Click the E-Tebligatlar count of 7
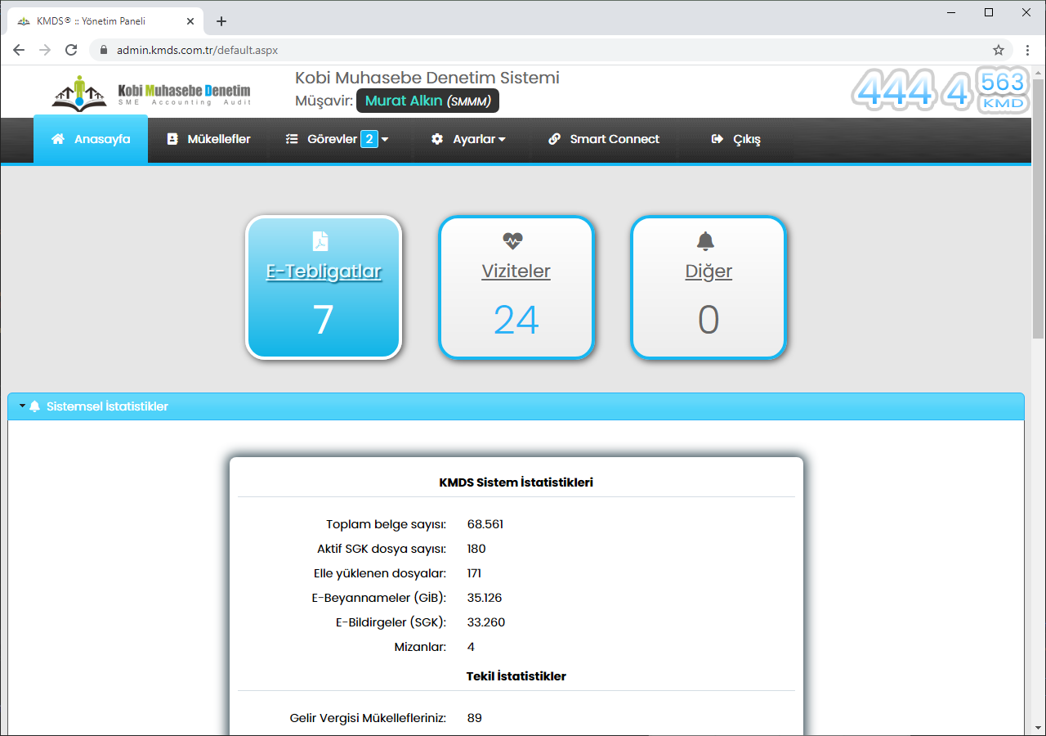Screen dimensions: 1046x736 (324, 320)
